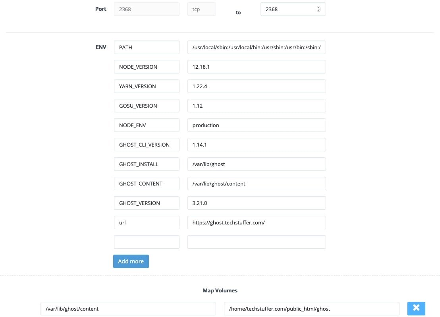The height and width of the screenshot is (317, 440).
Task: Select the greyed source port 2368 field
Action: point(147,9)
